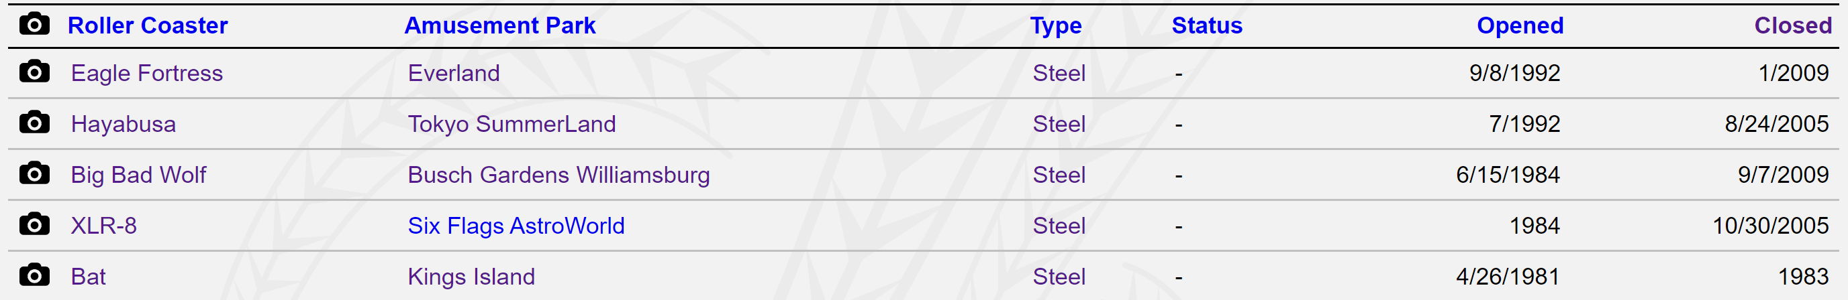Open the Six Flags AstroWorld park link

[x=516, y=226]
